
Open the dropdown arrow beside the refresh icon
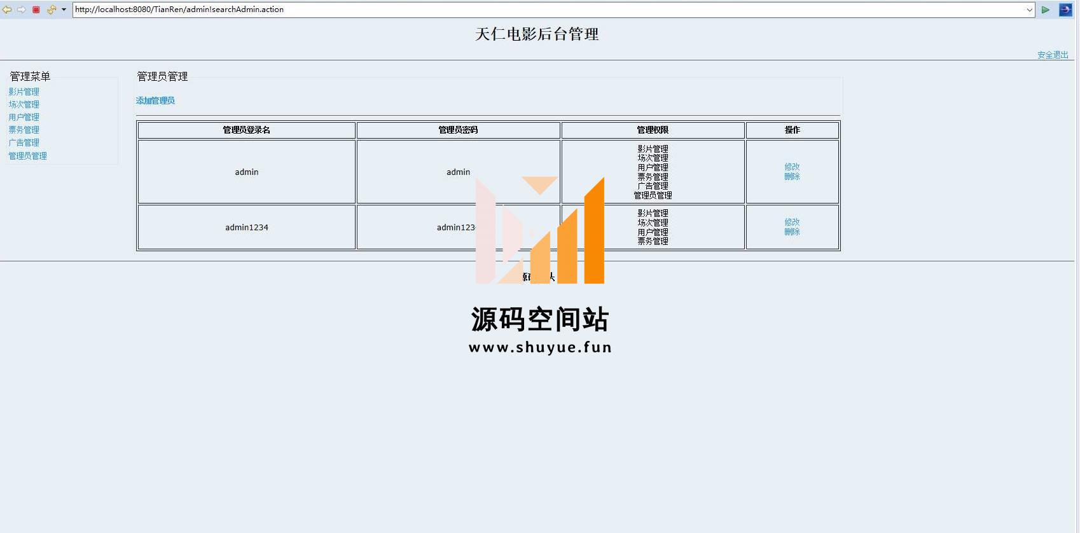64,10
